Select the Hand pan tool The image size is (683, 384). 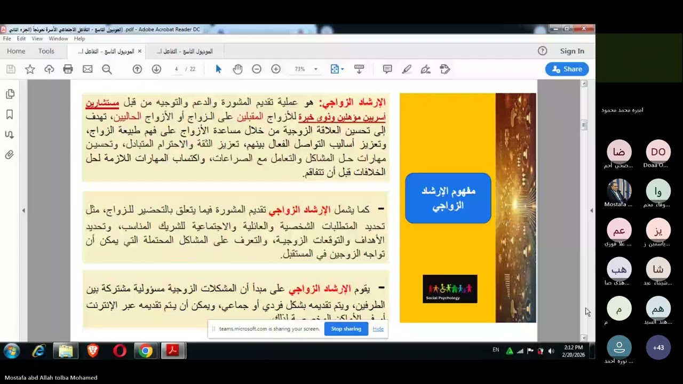[x=237, y=69]
